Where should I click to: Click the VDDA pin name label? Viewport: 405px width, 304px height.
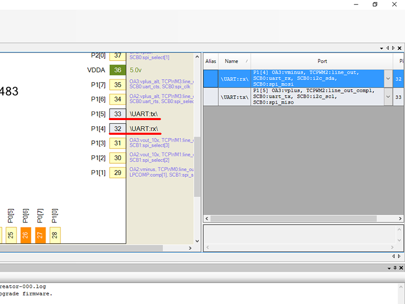pyautogui.click(x=96, y=70)
